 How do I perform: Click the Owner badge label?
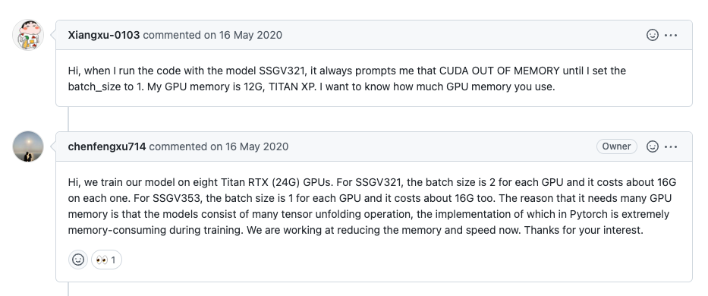[617, 146]
